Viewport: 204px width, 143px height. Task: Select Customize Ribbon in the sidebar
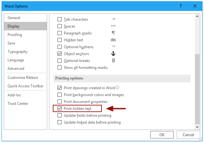[23, 78]
